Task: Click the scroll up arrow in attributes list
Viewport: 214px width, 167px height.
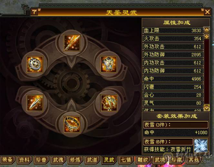Action: tap(207, 30)
